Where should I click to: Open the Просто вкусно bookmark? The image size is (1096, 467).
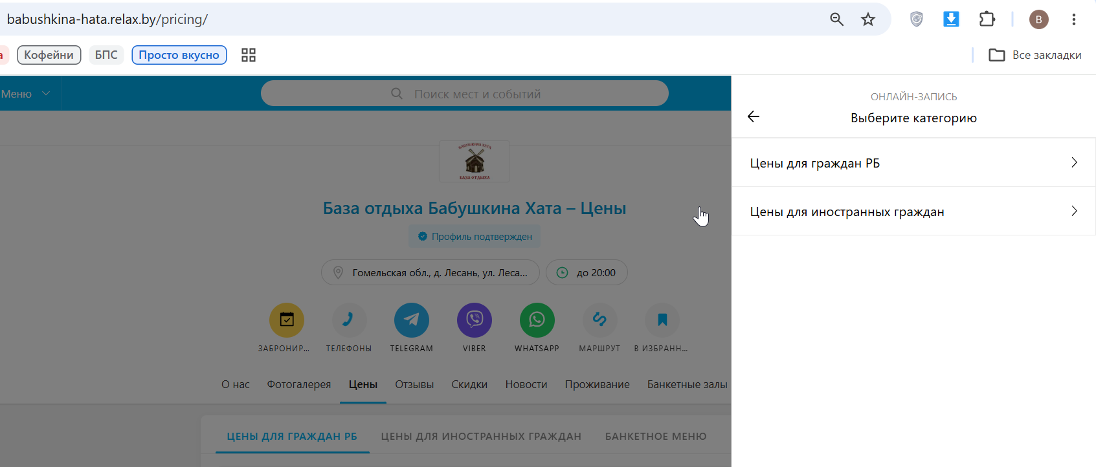[179, 55]
